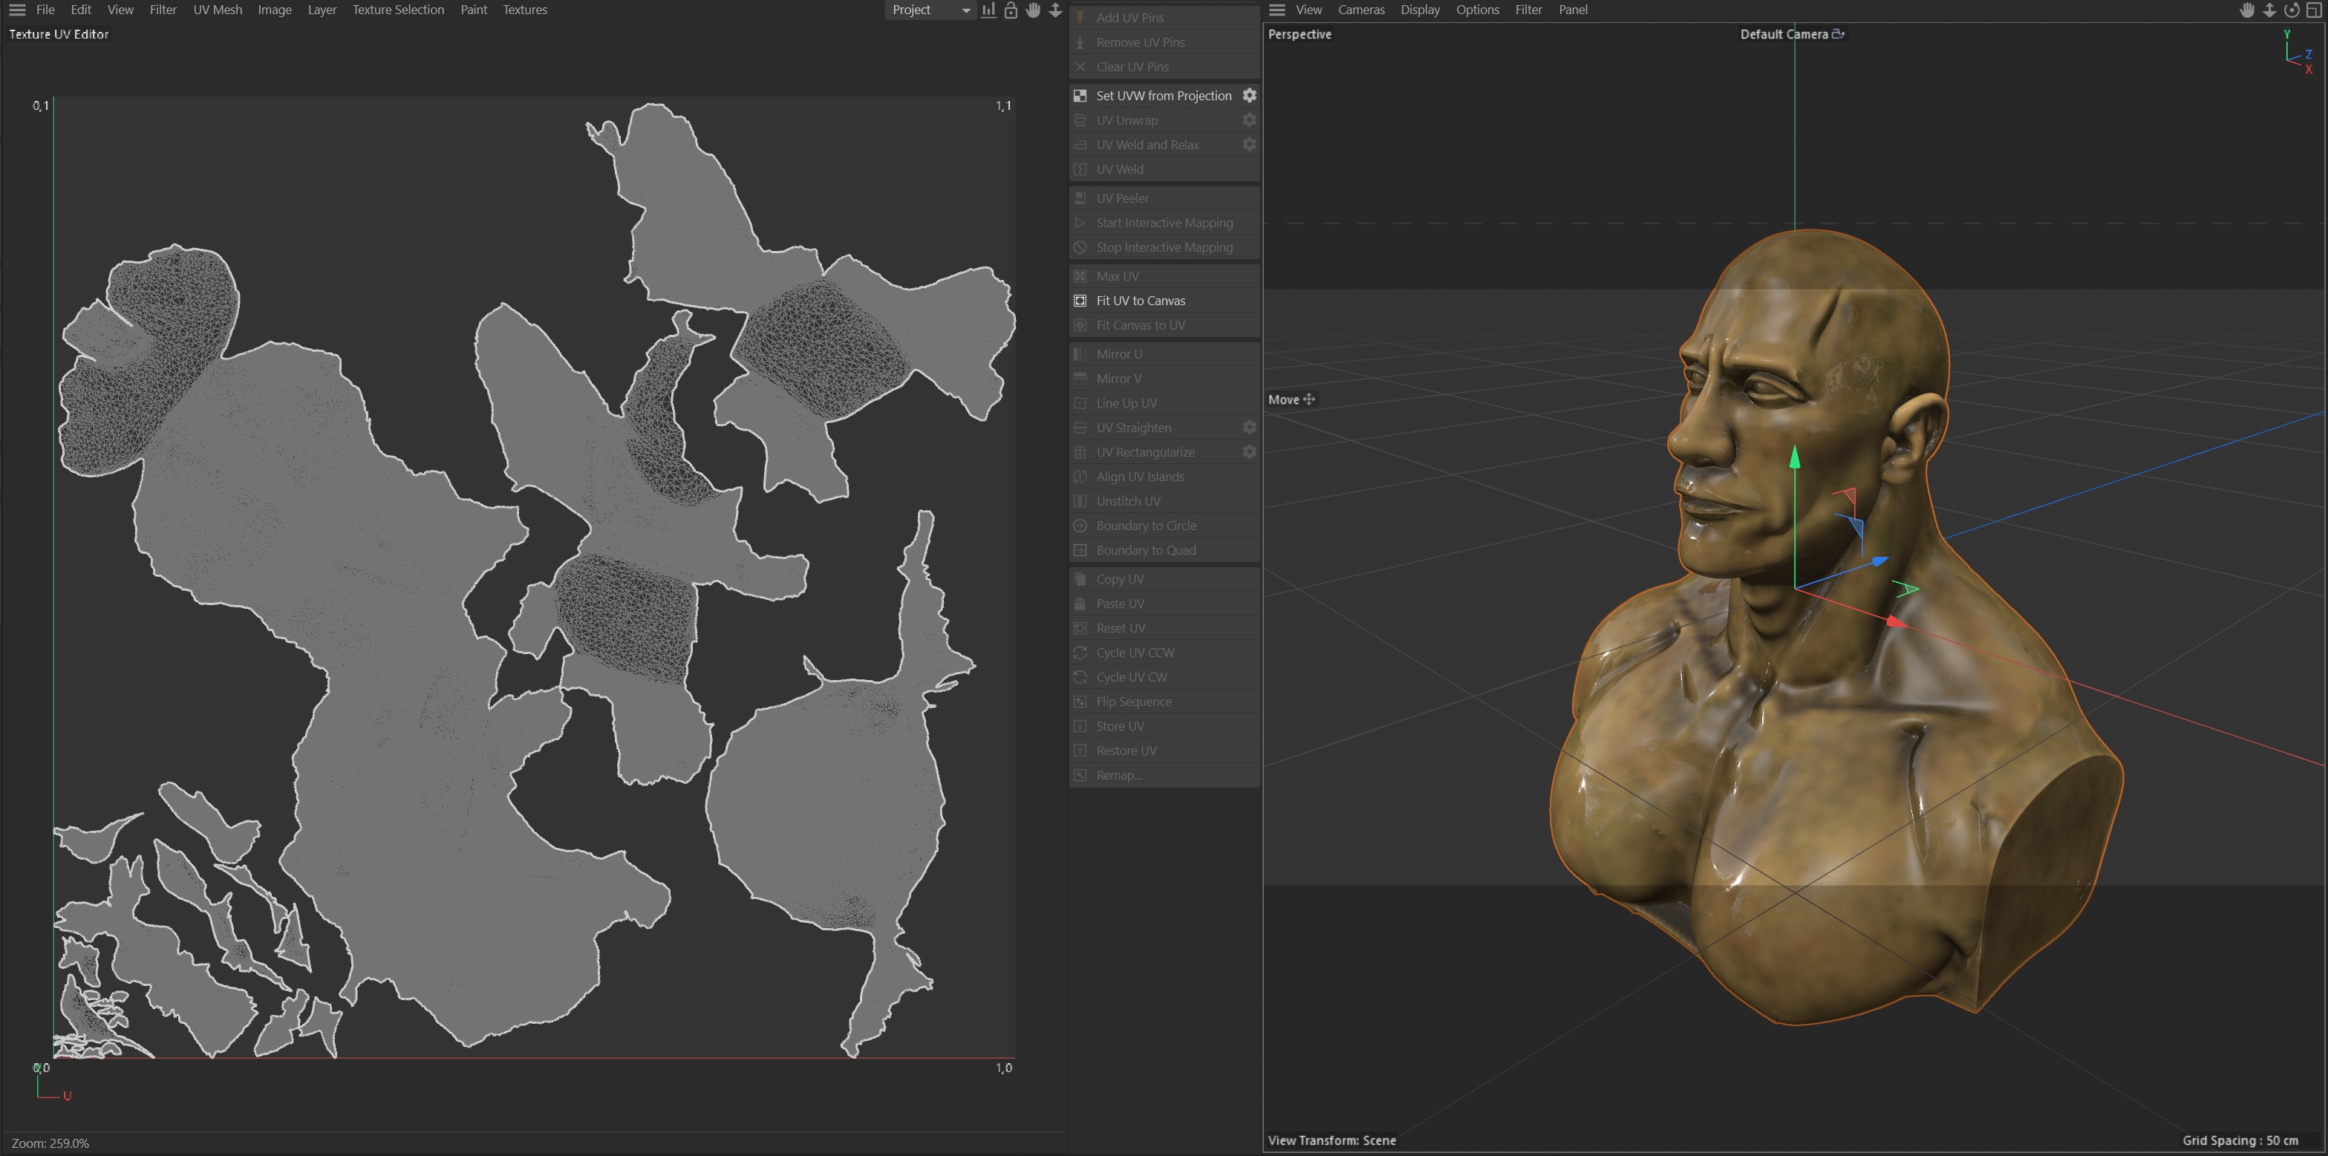Open Set UVW from Projection settings gear
This screenshot has height=1156, width=2328.
coord(1249,96)
